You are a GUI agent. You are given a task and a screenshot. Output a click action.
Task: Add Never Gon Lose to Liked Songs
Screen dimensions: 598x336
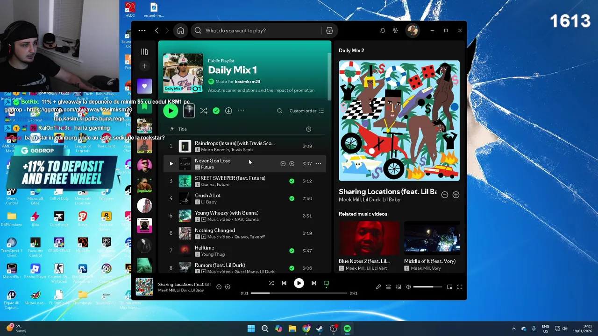(292, 164)
